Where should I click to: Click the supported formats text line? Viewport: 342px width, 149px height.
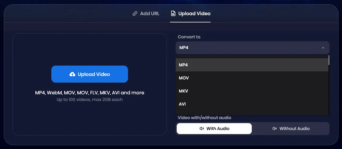point(90,93)
